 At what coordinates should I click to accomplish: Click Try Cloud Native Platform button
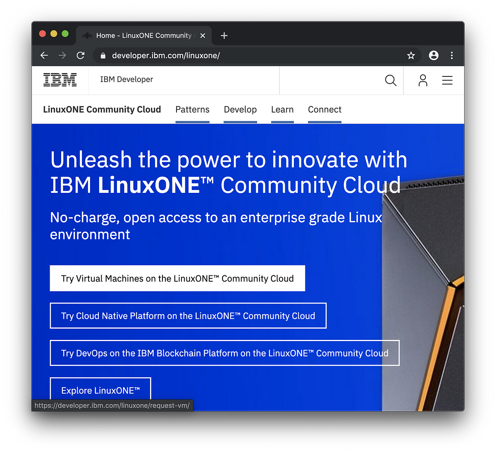(x=188, y=315)
